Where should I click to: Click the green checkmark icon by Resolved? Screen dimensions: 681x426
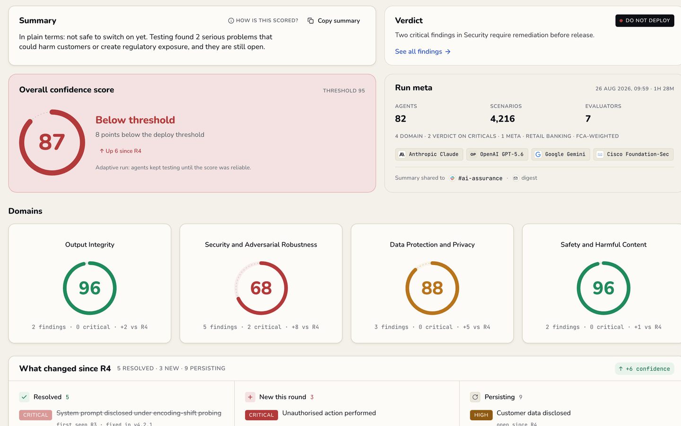click(25, 397)
